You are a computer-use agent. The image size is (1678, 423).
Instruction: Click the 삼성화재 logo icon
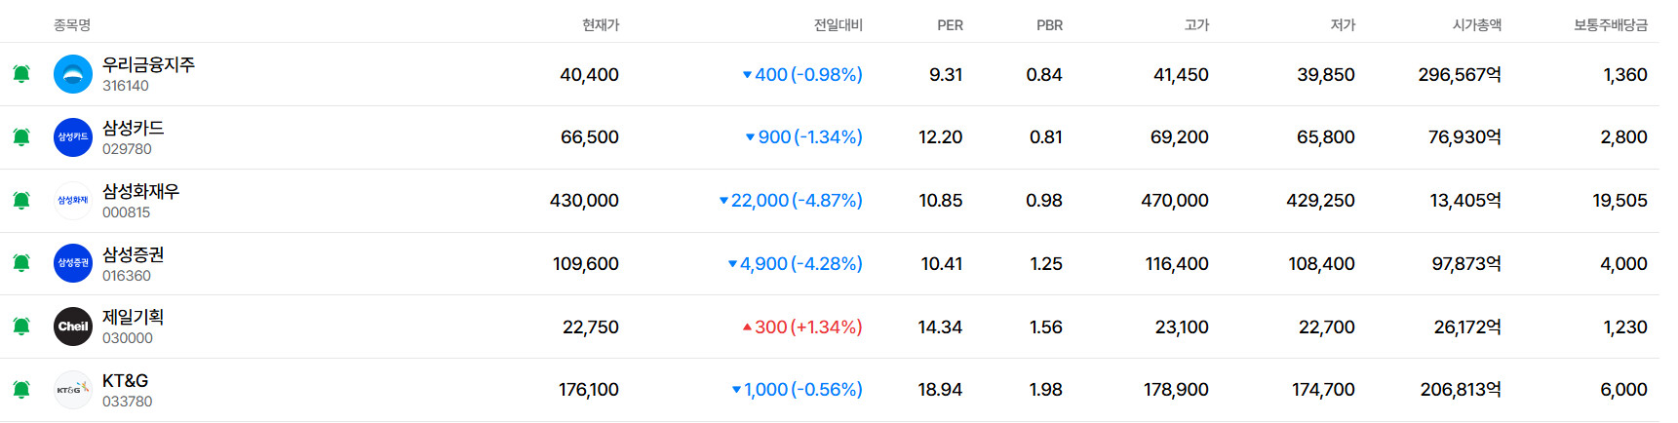[73, 201]
